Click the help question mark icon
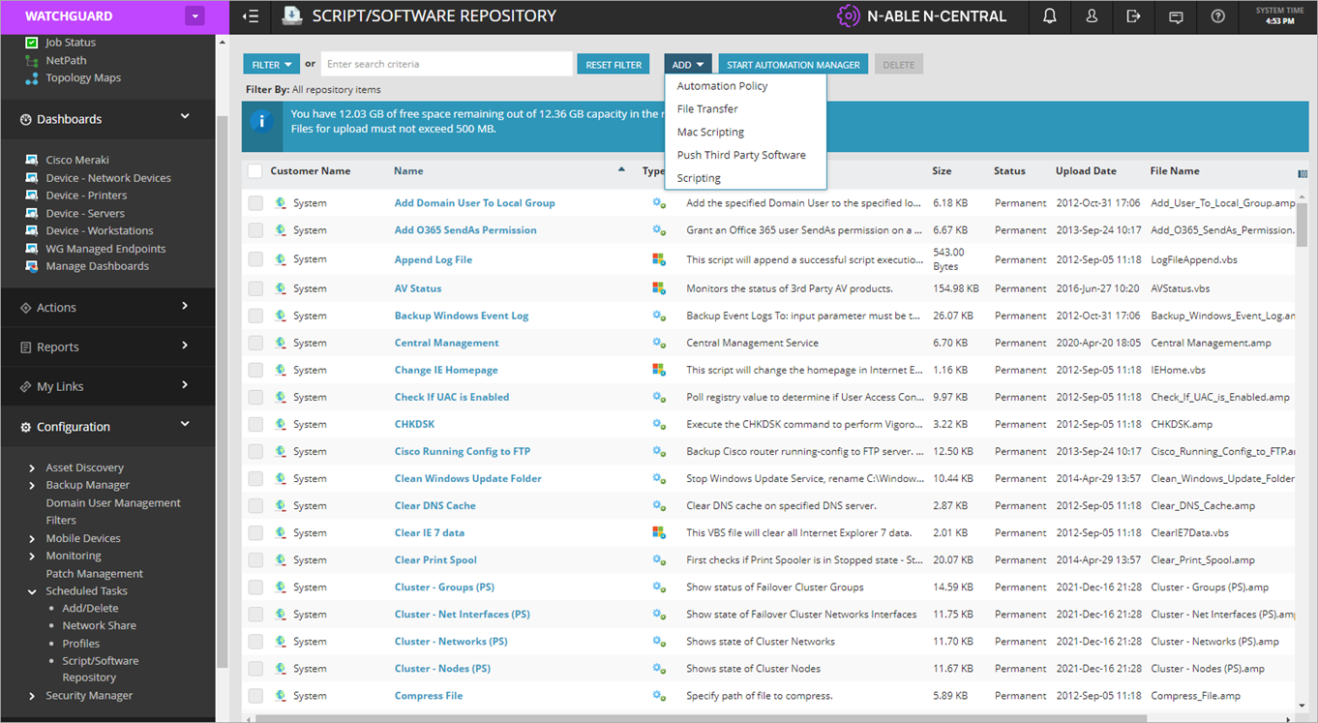 point(1216,16)
